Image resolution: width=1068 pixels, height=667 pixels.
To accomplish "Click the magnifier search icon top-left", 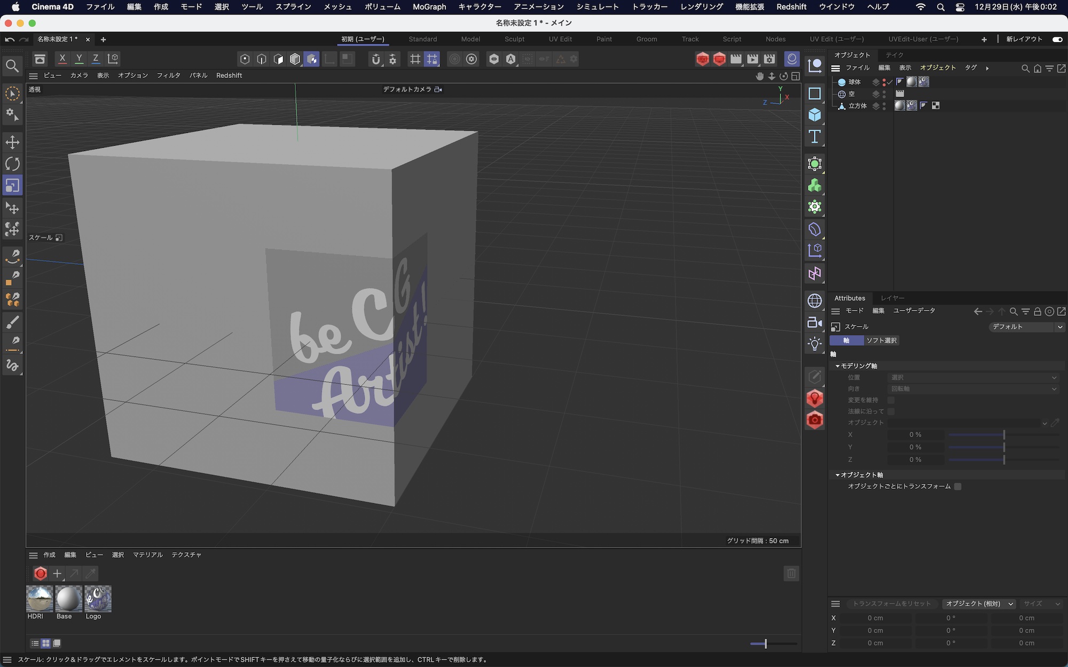I will tap(12, 66).
